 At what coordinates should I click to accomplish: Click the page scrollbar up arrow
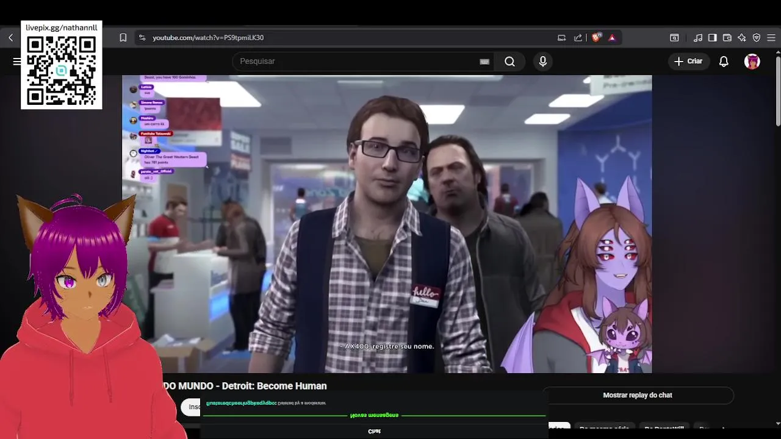pyautogui.click(x=778, y=52)
